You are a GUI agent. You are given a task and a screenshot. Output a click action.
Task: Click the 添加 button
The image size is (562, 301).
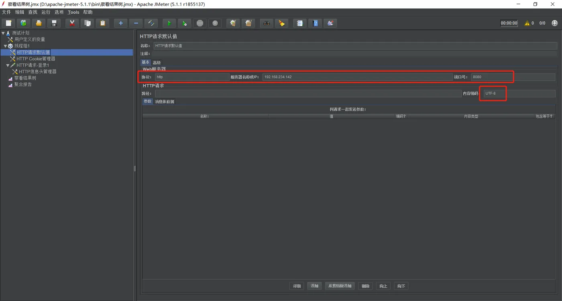[x=314, y=286]
